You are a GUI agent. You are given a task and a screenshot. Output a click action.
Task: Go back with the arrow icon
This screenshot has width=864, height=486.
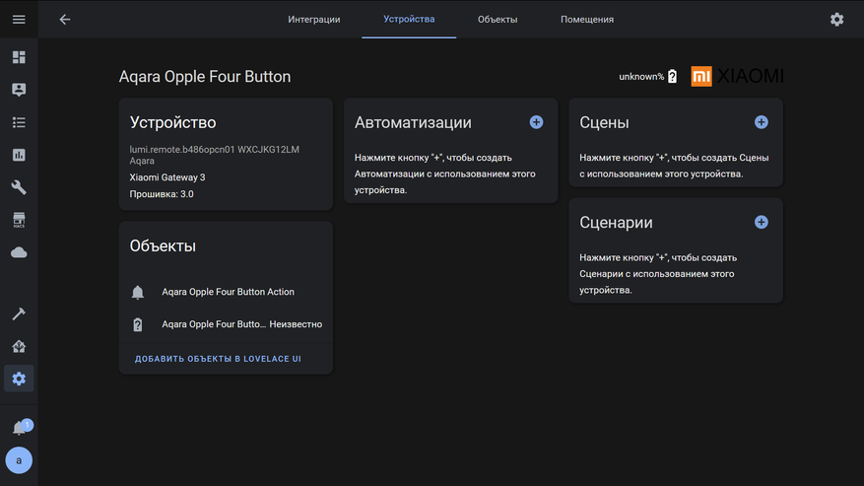coord(65,20)
